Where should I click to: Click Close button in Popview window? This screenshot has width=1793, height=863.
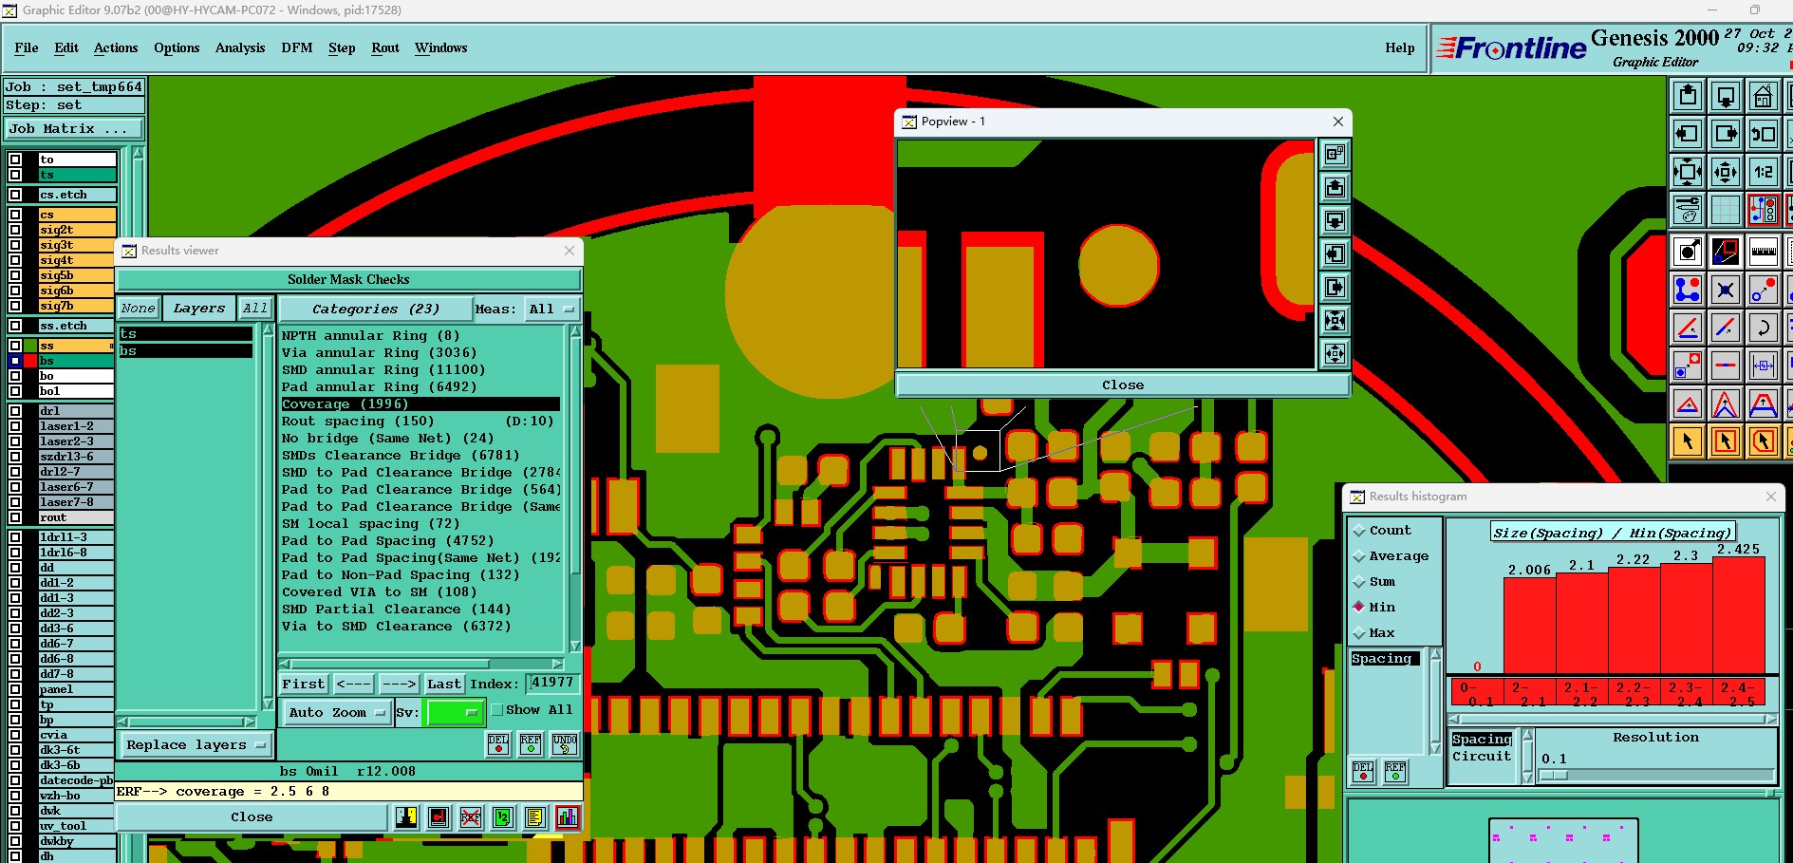point(1123,385)
